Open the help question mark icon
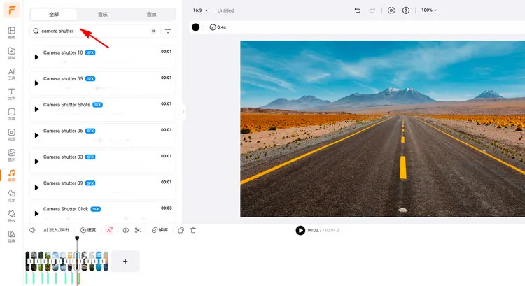 tap(406, 10)
